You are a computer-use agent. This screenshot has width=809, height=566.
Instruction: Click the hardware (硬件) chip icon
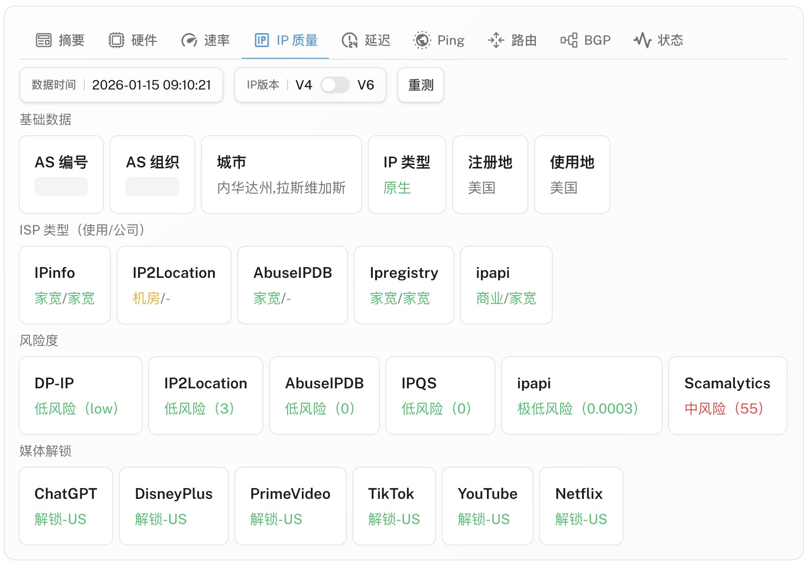117,40
